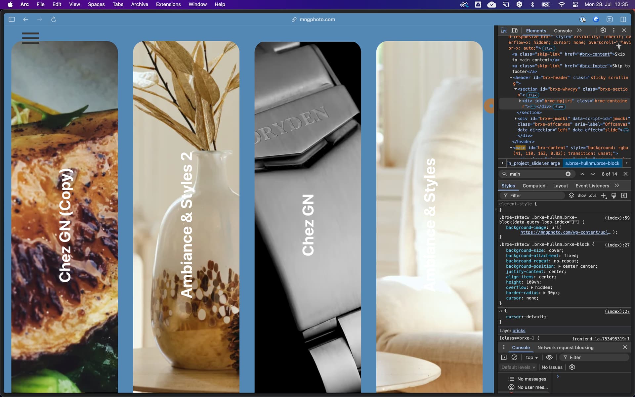Viewport: 635px width, 397px height.
Task: Add a new style rule with plus icon
Action: [x=604, y=196]
